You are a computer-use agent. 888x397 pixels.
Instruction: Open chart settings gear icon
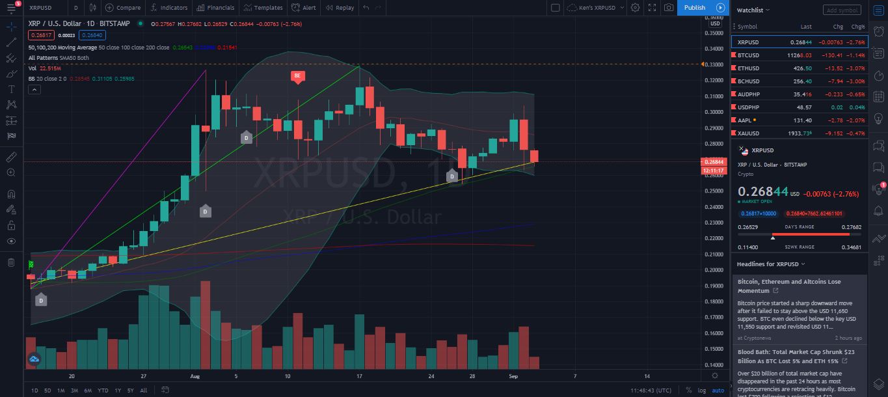tap(635, 8)
